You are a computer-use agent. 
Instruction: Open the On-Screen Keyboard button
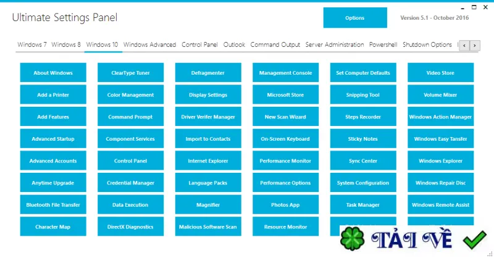(x=285, y=139)
